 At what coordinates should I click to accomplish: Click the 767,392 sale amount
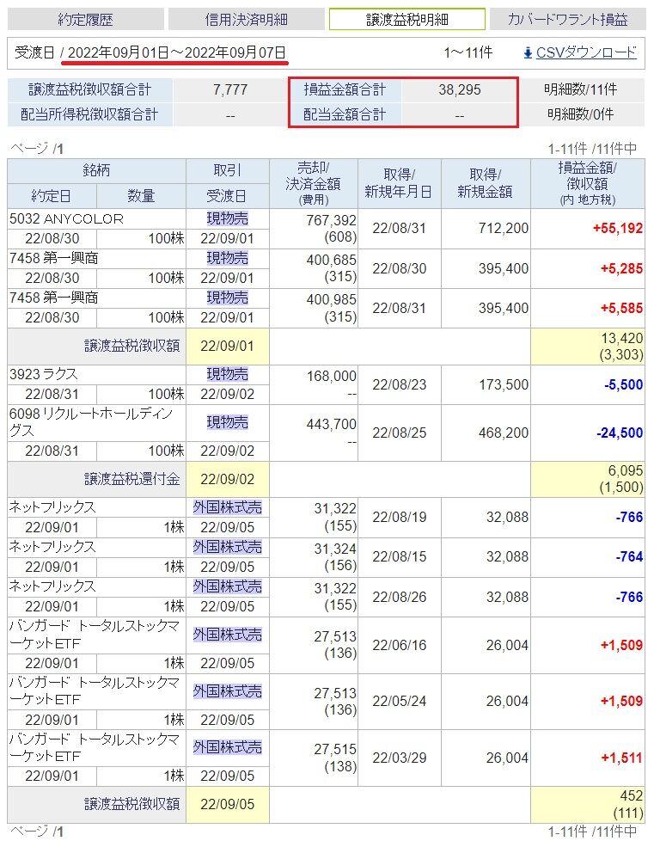[x=331, y=220]
